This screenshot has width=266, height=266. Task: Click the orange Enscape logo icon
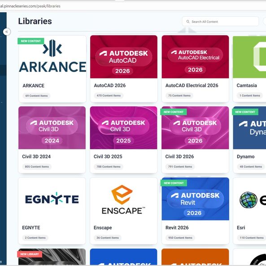pyautogui.click(x=122, y=195)
